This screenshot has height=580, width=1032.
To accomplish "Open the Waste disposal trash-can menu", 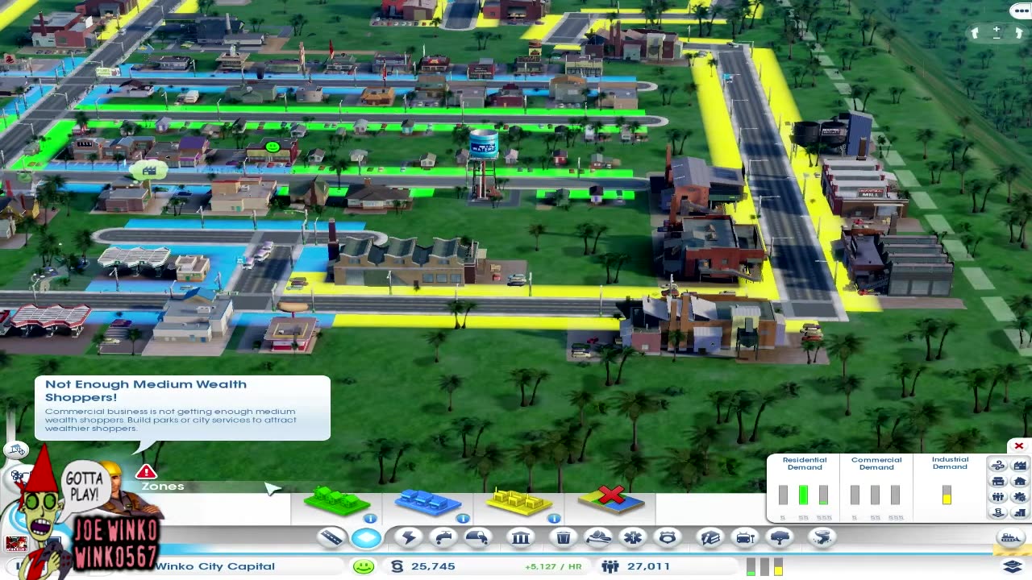I will pos(564,537).
